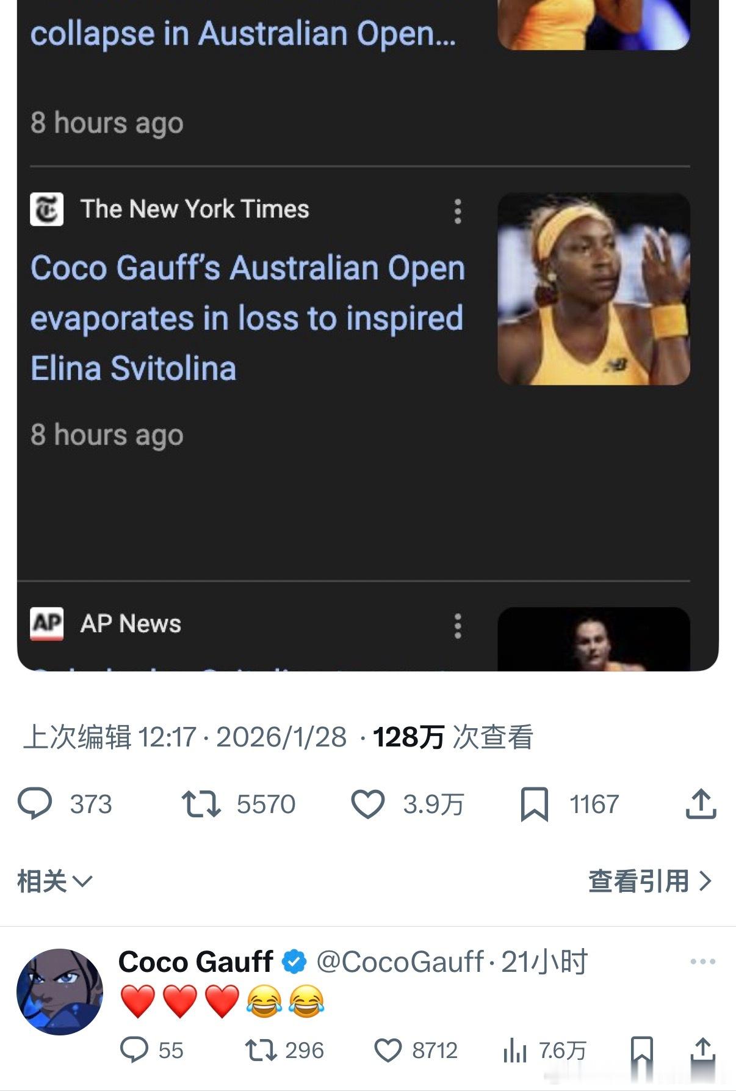Repost Coco Gauff's reply with 296 reposts
The image size is (736, 1091).
point(261,1051)
